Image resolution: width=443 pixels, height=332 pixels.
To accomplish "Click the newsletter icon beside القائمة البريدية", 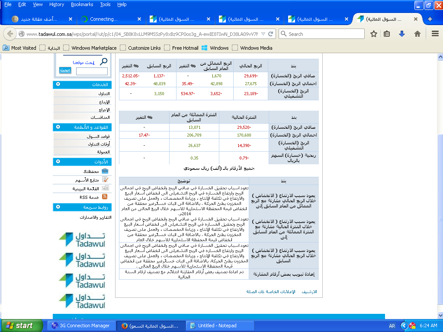I will [105, 188].
